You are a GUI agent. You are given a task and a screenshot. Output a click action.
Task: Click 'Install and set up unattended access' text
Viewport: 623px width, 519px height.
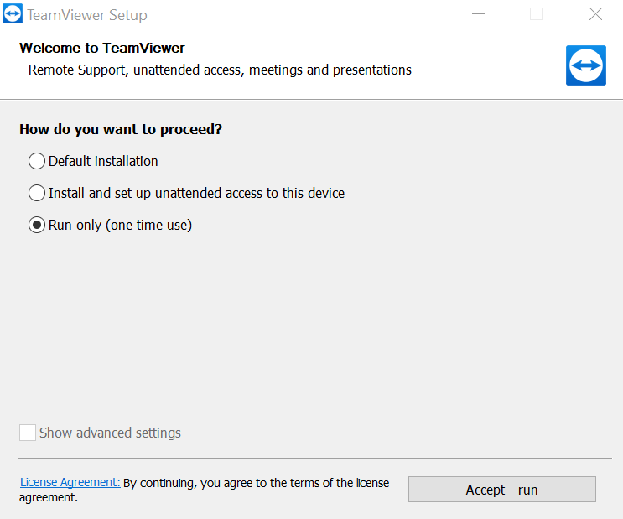click(196, 193)
